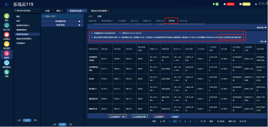Click the 下一页 next page link

point(203,122)
